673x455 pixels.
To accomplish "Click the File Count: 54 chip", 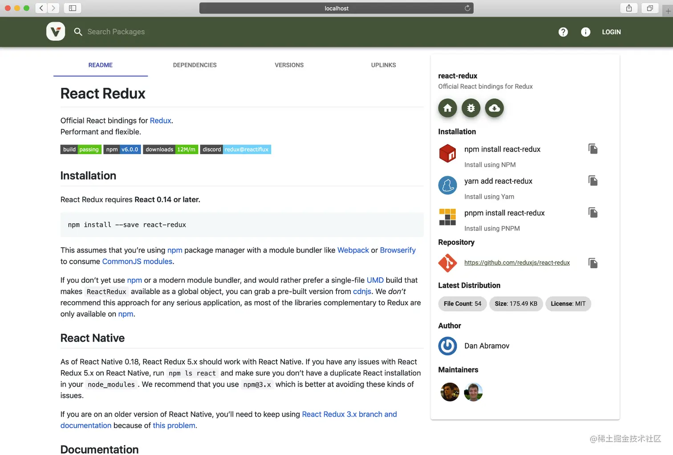I will tap(462, 304).
